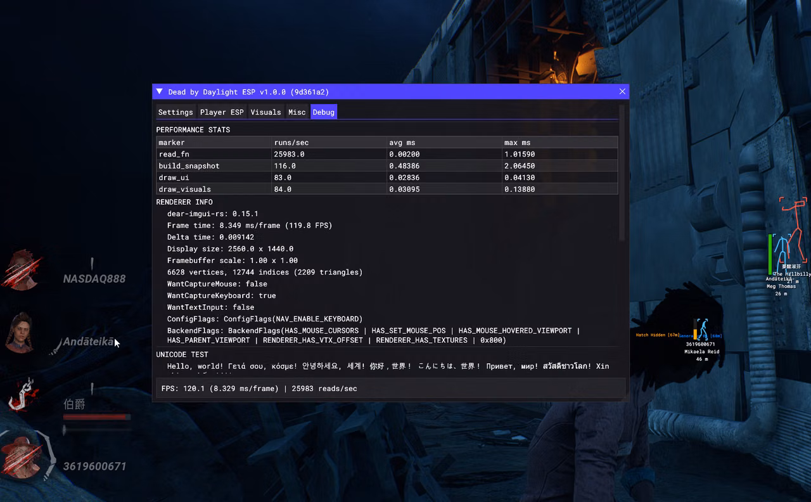
Task: Click the "WantCaptureMouse: false" line
Action: (x=217, y=284)
